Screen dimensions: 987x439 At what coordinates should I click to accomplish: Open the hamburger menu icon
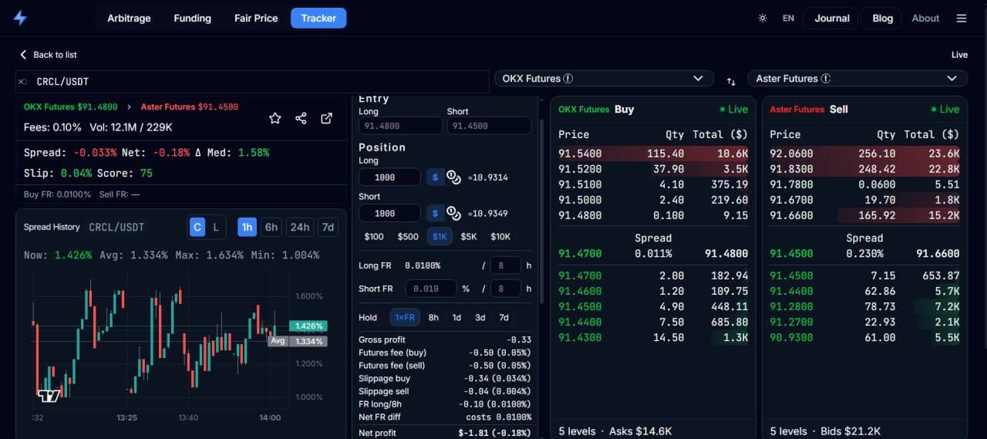coord(961,19)
